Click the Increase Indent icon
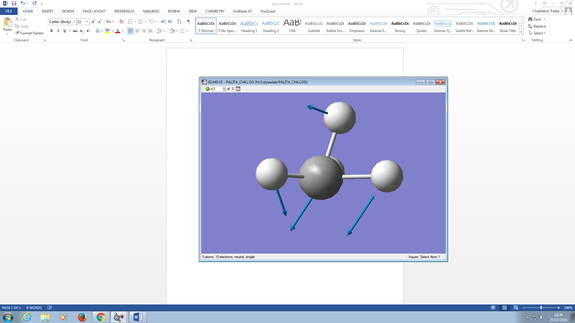The width and height of the screenshot is (575, 323). [x=170, y=22]
